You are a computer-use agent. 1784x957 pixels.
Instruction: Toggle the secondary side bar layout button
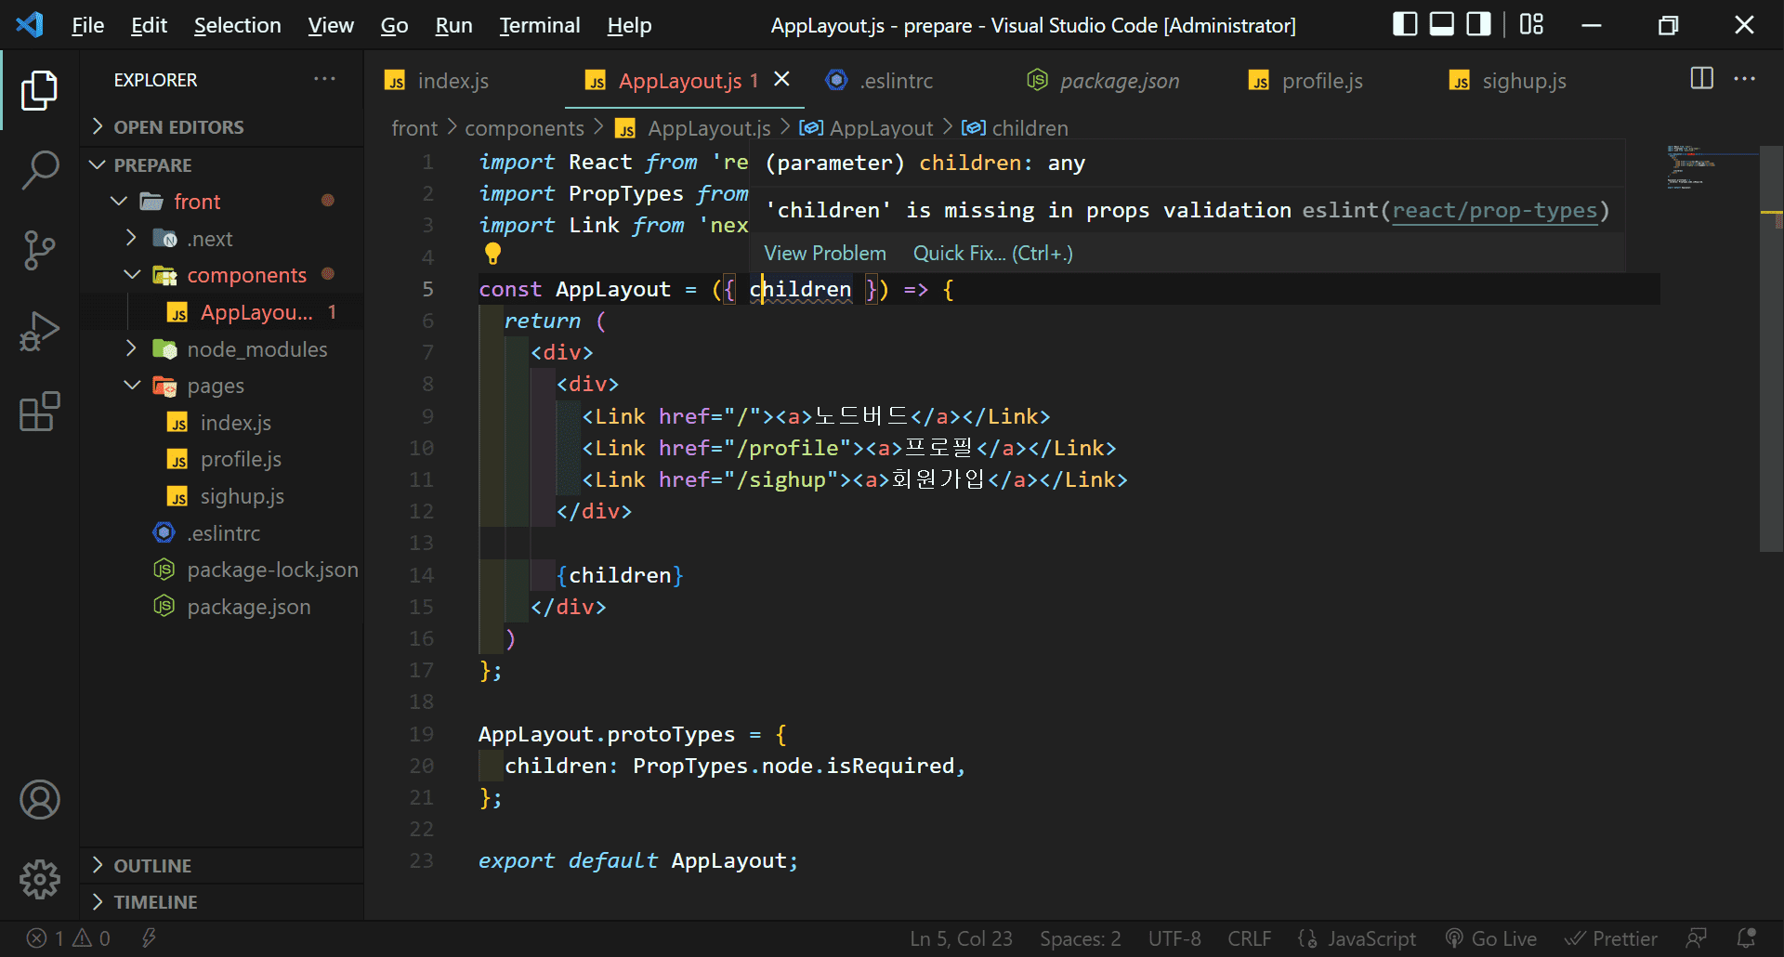coord(1477,24)
